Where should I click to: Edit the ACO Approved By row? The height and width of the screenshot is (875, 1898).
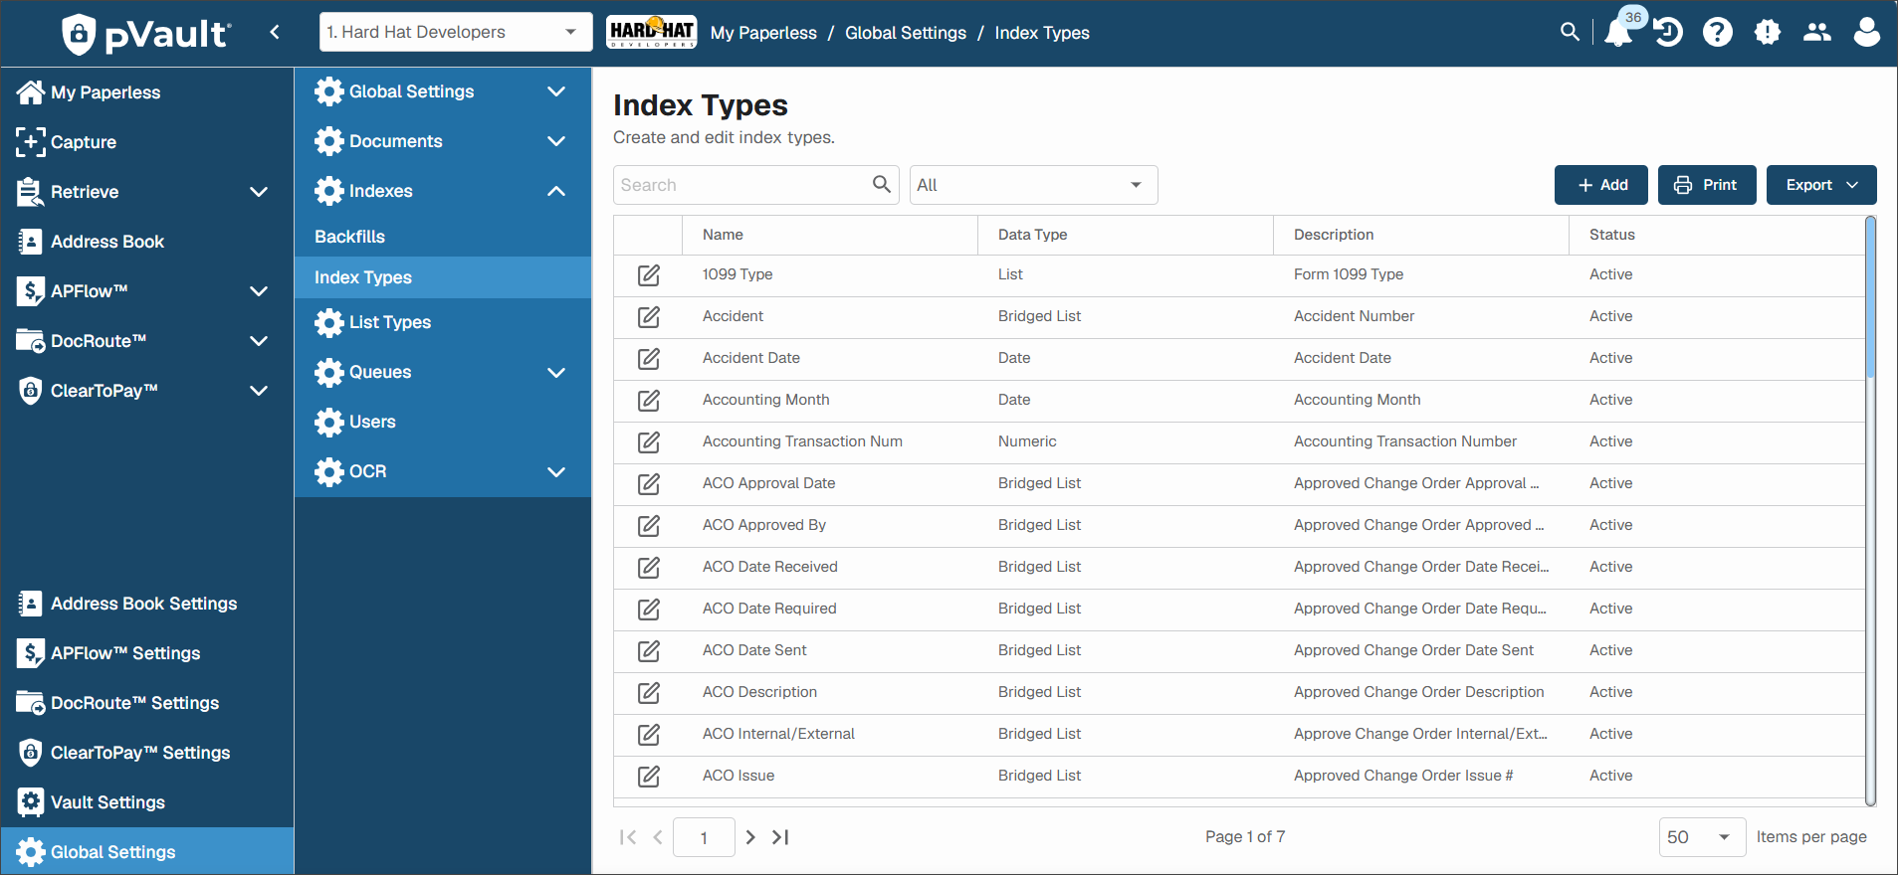(649, 526)
